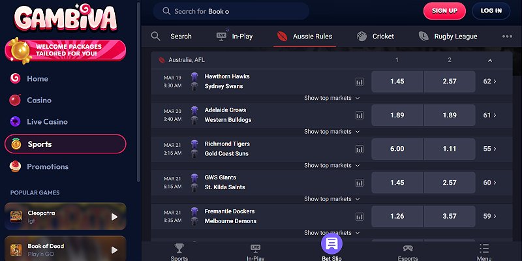
Task: Open bottom bar Sports trophy
Action: 179,252
